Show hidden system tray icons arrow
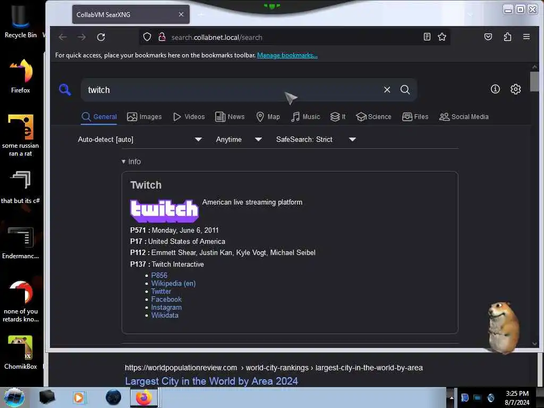Viewport: 544px width, 408px height. pyautogui.click(x=452, y=397)
